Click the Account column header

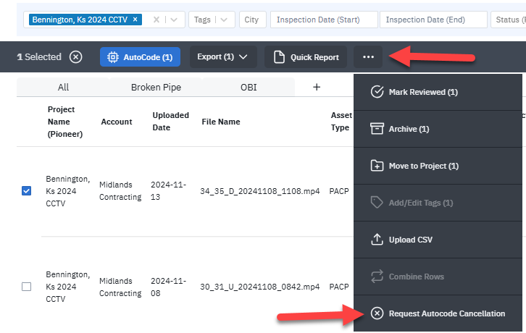coord(117,122)
